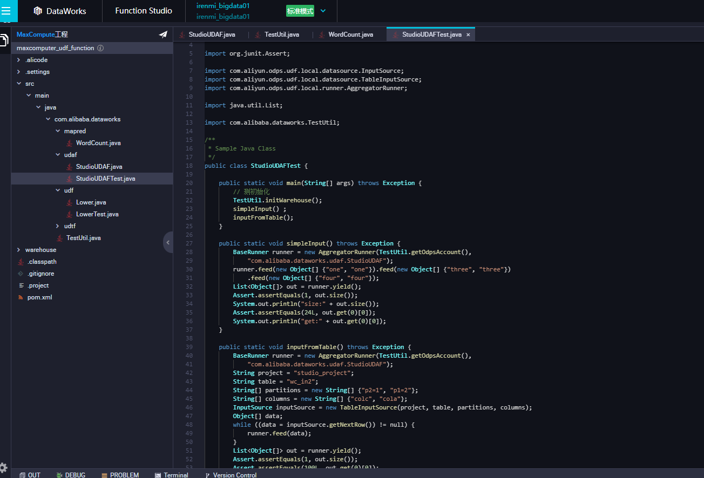This screenshot has height=478, width=704.
Task: Switch to TestUtil.java editor tab
Action: pos(281,35)
